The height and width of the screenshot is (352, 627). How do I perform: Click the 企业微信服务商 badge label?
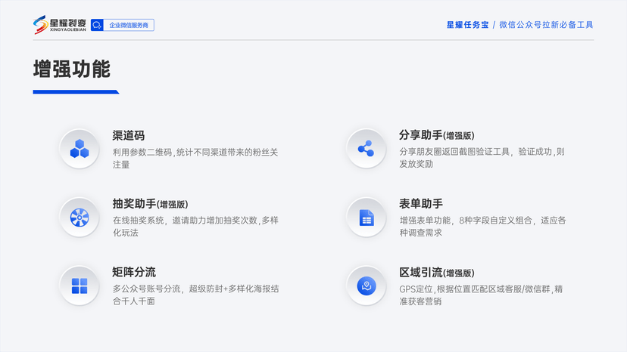(x=129, y=26)
